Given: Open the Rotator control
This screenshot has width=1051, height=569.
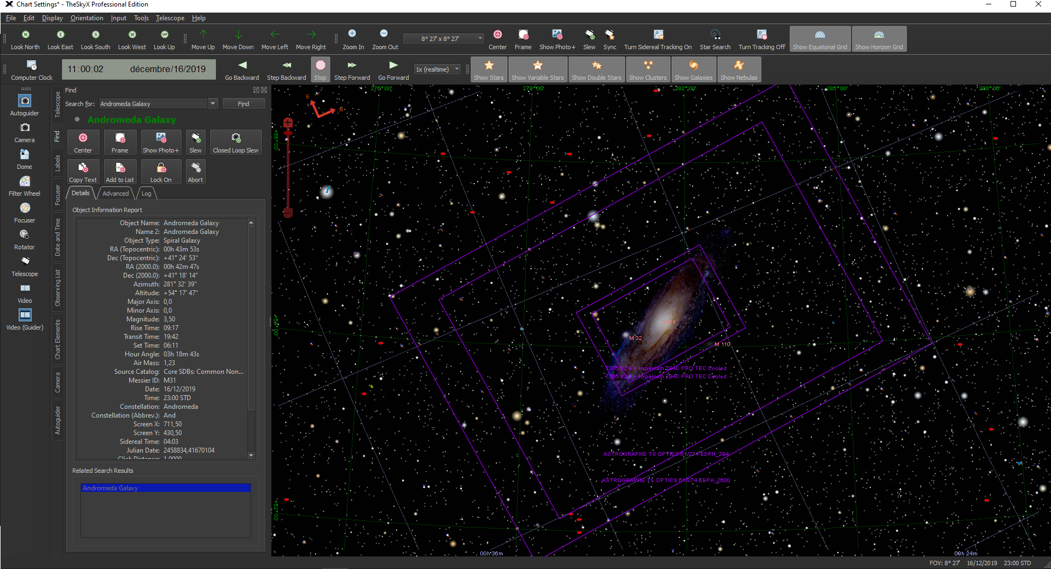Looking at the screenshot, I should (x=25, y=239).
